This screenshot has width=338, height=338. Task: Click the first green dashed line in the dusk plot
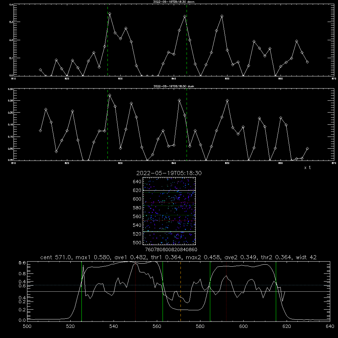(x=107, y=124)
